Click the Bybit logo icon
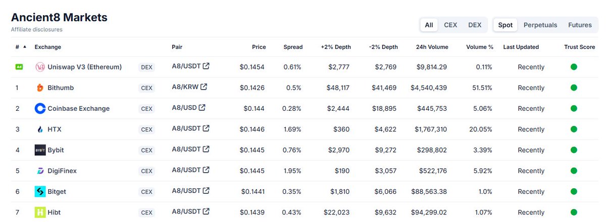Viewport: 606px width, 222px height. (40, 150)
